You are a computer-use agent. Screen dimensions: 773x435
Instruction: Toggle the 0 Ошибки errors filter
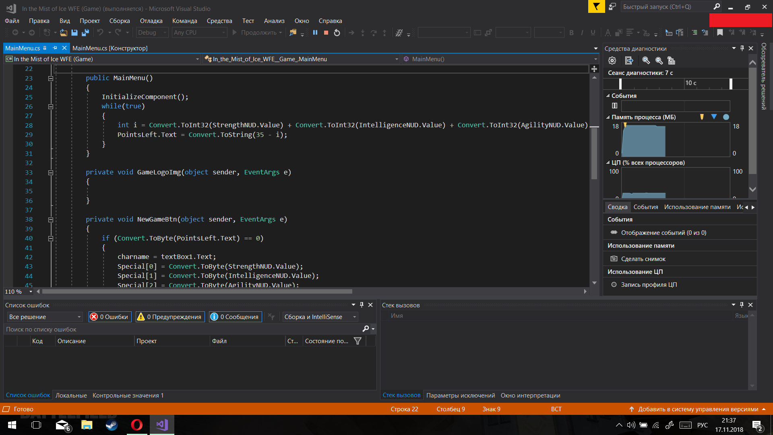110,317
